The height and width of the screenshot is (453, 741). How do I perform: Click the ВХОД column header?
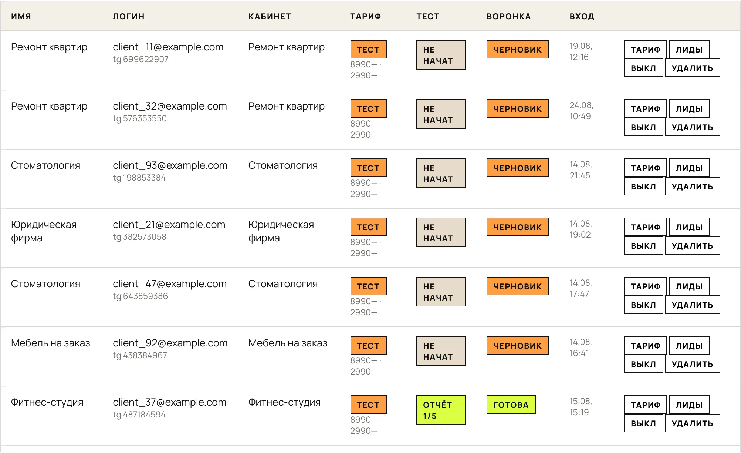[582, 16]
